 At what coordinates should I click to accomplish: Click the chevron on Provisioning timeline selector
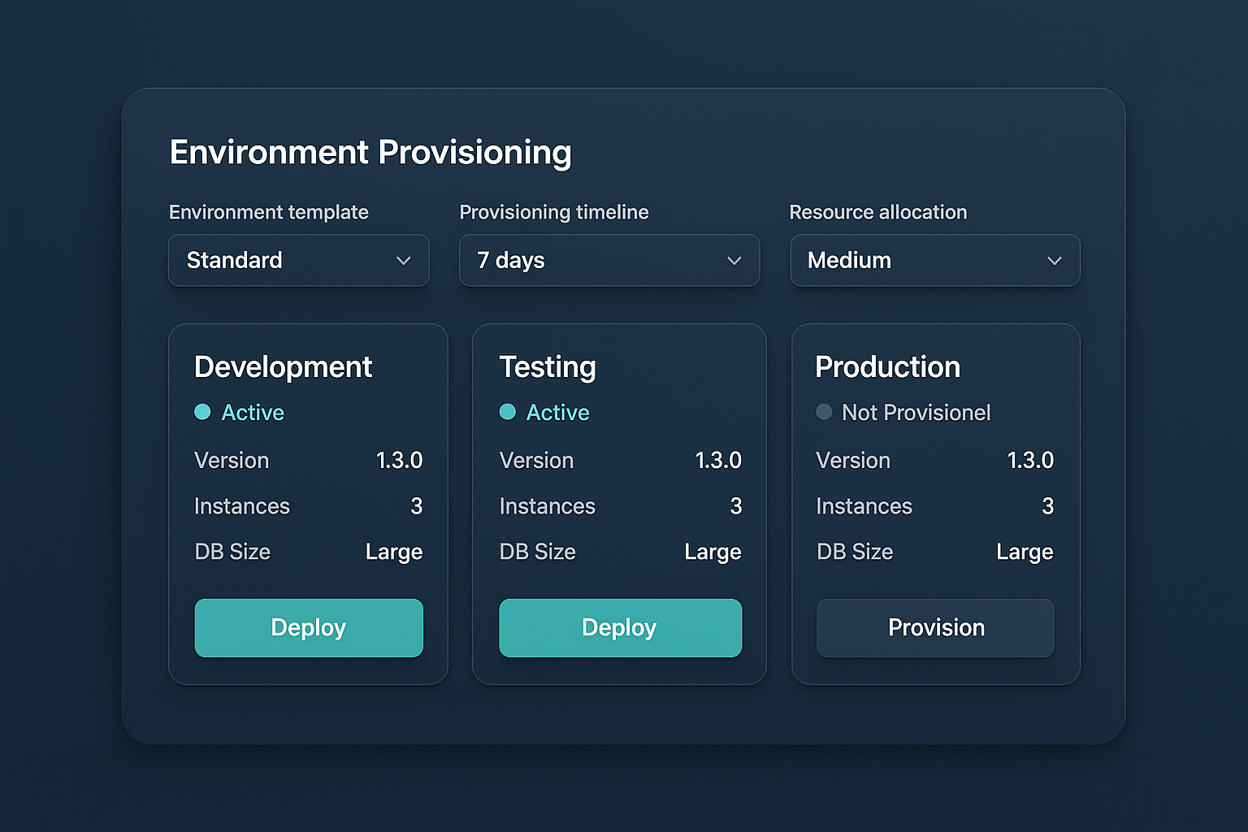[734, 261]
